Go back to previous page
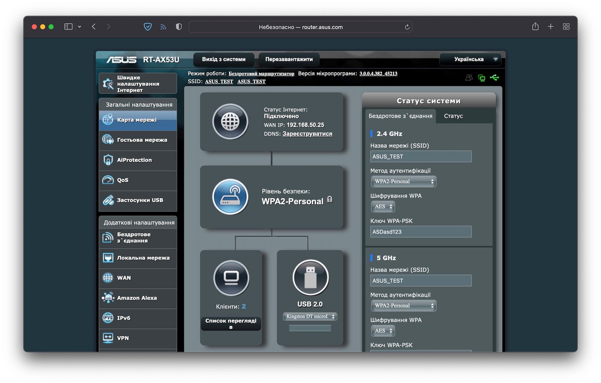The height and width of the screenshot is (383, 601). pyautogui.click(x=94, y=27)
